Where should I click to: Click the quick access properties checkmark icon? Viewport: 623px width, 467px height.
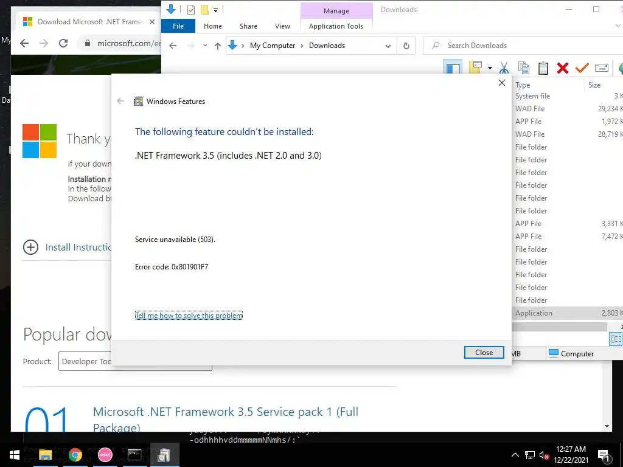(x=190, y=10)
